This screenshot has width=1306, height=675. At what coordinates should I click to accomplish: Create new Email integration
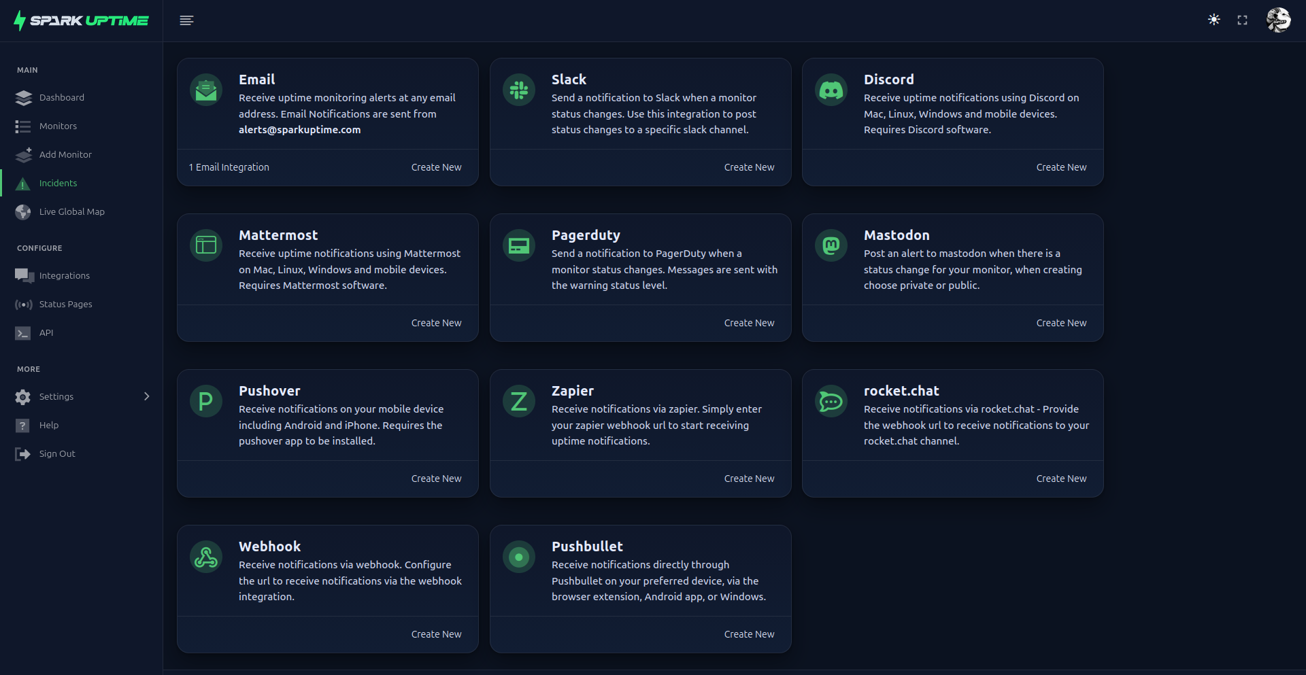click(436, 167)
